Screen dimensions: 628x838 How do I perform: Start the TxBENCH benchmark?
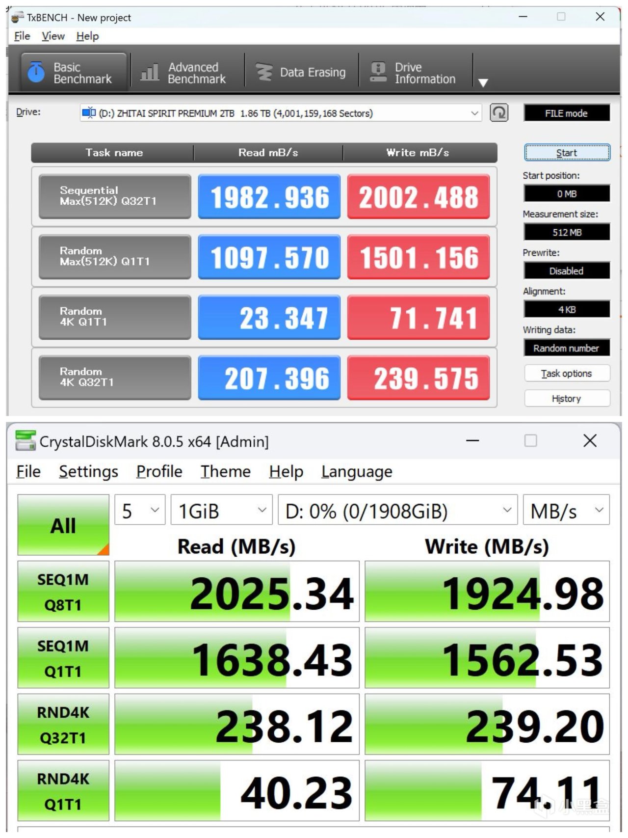(x=567, y=153)
